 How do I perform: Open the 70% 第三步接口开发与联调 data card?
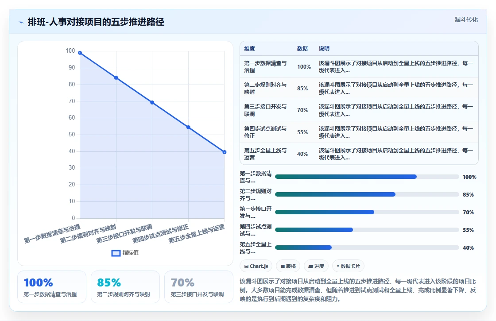pos(199,287)
